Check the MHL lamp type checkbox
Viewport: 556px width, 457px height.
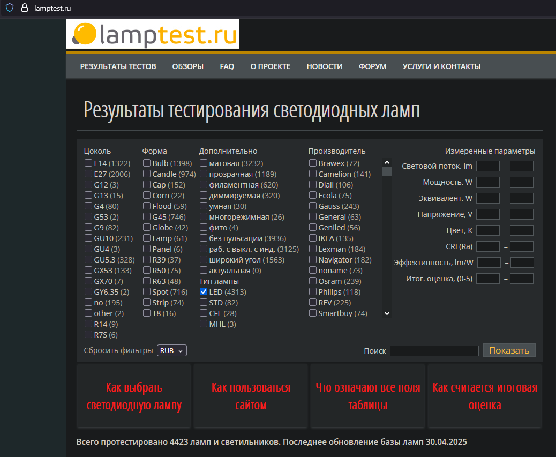(204, 324)
